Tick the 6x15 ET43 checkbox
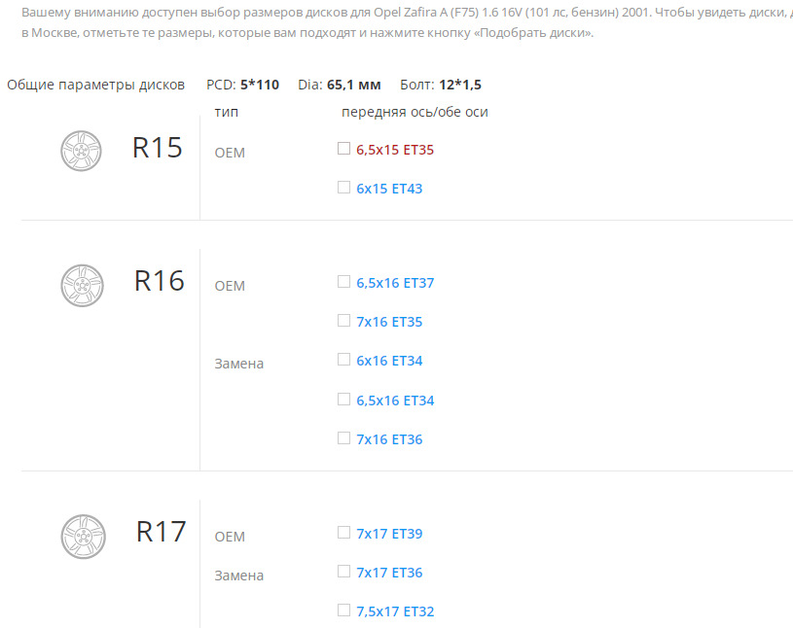 (x=343, y=188)
